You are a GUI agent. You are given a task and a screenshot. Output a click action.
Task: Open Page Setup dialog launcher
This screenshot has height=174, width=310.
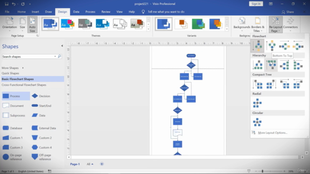pos(37,36)
